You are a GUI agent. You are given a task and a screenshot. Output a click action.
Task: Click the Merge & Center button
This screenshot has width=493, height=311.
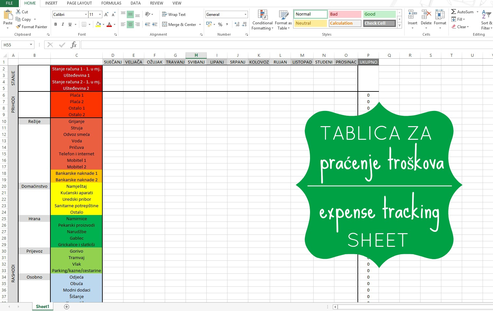tap(180, 24)
